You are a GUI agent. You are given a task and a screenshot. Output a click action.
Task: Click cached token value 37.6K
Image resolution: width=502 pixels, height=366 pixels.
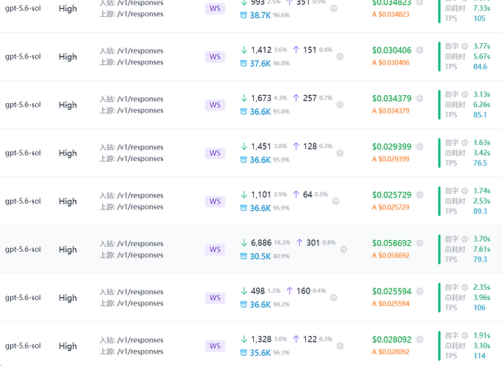261,64
